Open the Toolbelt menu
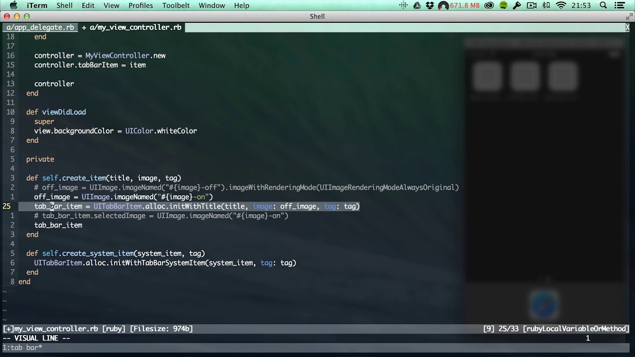The height and width of the screenshot is (357, 635). click(176, 5)
